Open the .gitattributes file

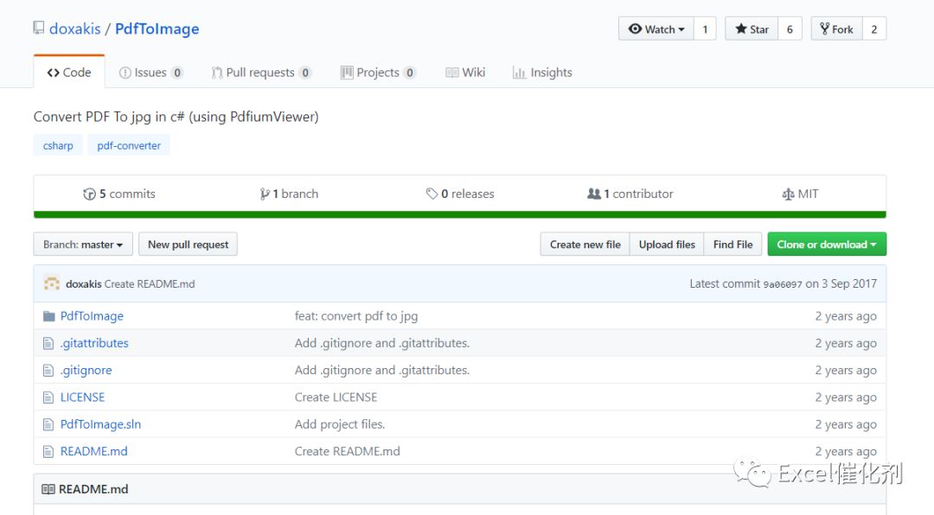[94, 344]
